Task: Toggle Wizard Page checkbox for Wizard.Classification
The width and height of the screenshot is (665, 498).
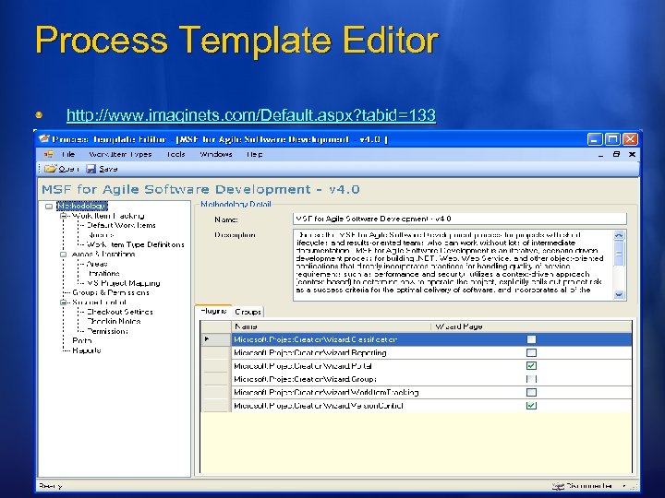Action: 531,339
